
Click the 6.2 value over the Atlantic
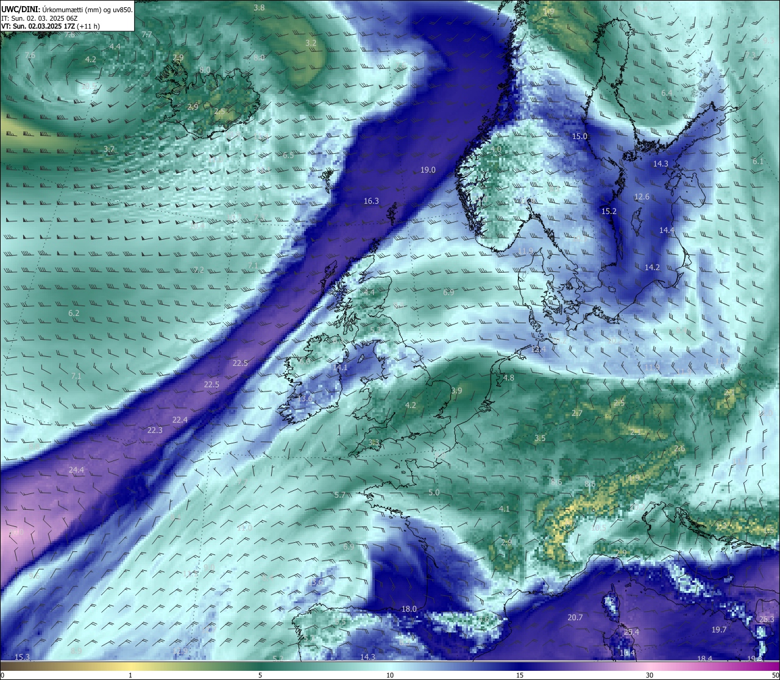click(x=74, y=313)
